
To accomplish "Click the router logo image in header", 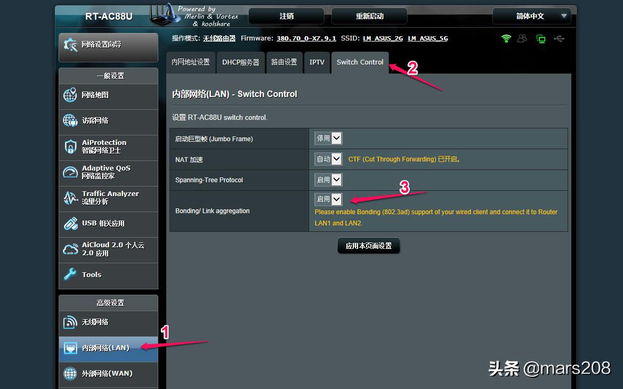I will pyautogui.click(x=165, y=14).
